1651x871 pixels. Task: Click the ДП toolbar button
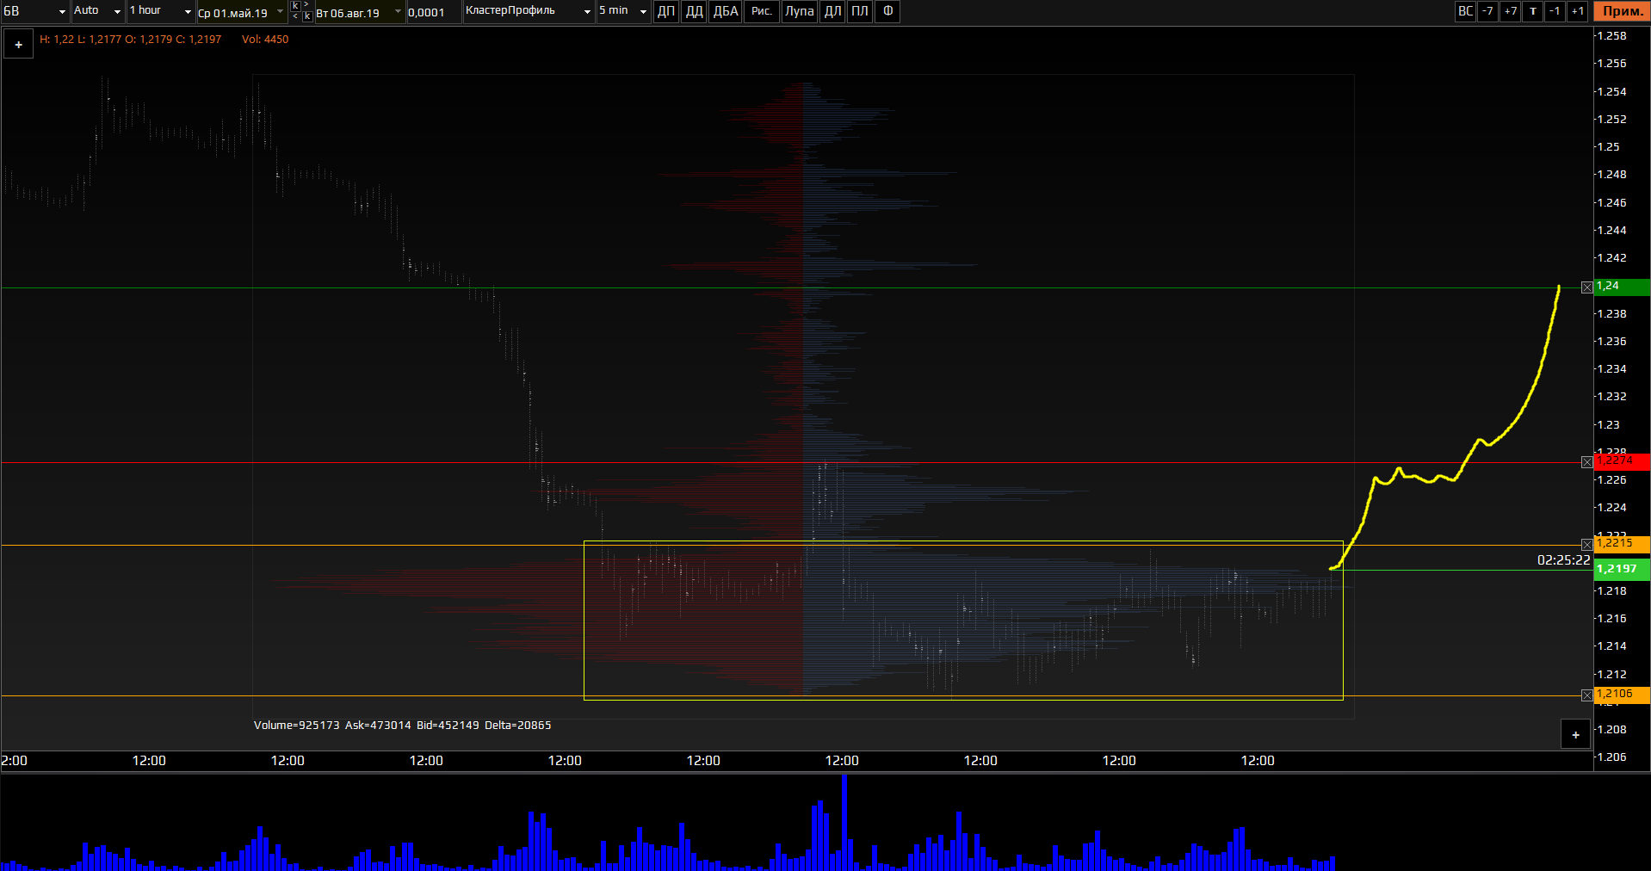pyautogui.click(x=666, y=11)
